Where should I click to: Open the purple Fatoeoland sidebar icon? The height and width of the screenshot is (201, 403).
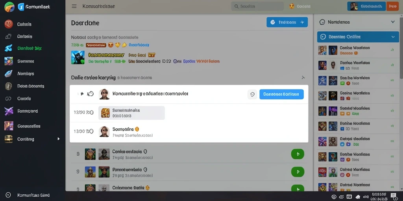[9, 111]
